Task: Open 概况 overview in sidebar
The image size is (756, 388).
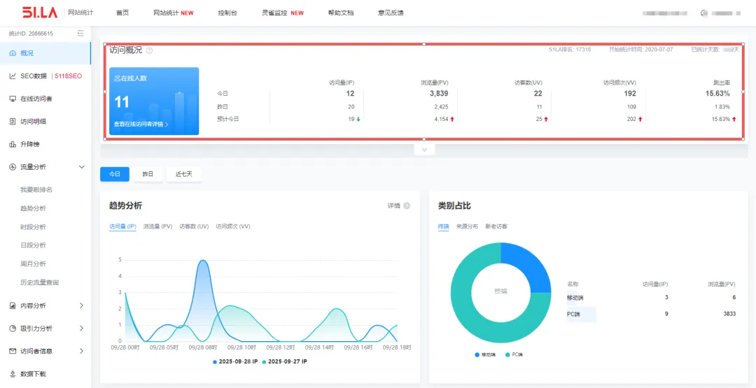Action: tap(45, 53)
